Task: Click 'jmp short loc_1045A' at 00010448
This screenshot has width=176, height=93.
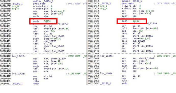Action: pyautogui.click(x=137, y=51)
